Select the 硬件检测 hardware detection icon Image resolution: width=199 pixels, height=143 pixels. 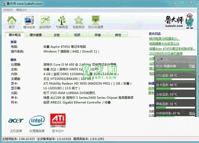tap(29, 22)
